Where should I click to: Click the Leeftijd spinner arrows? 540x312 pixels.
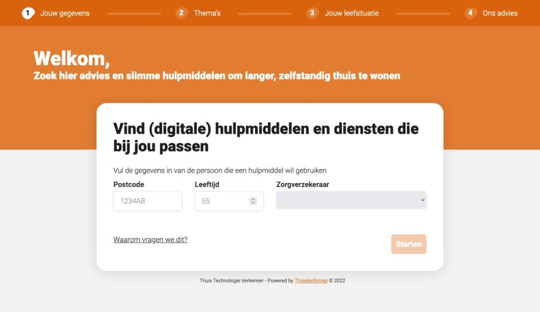pyautogui.click(x=253, y=201)
